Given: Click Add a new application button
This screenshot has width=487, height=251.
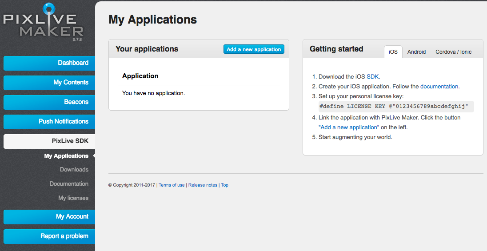Looking at the screenshot, I should coord(254,49).
